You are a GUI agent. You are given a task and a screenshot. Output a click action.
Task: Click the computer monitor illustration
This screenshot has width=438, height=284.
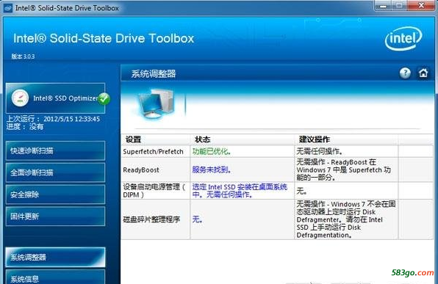click(156, 103)
